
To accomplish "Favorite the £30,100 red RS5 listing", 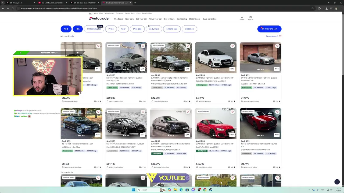I will click(232, 112).
